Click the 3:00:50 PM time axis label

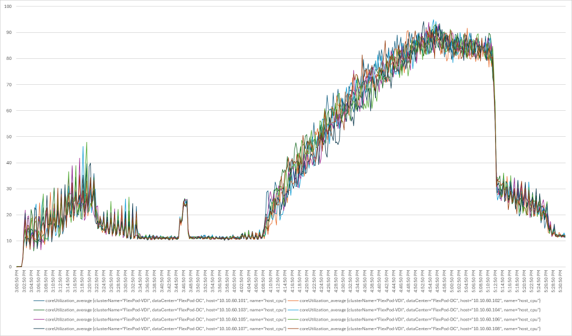[17, 281]
